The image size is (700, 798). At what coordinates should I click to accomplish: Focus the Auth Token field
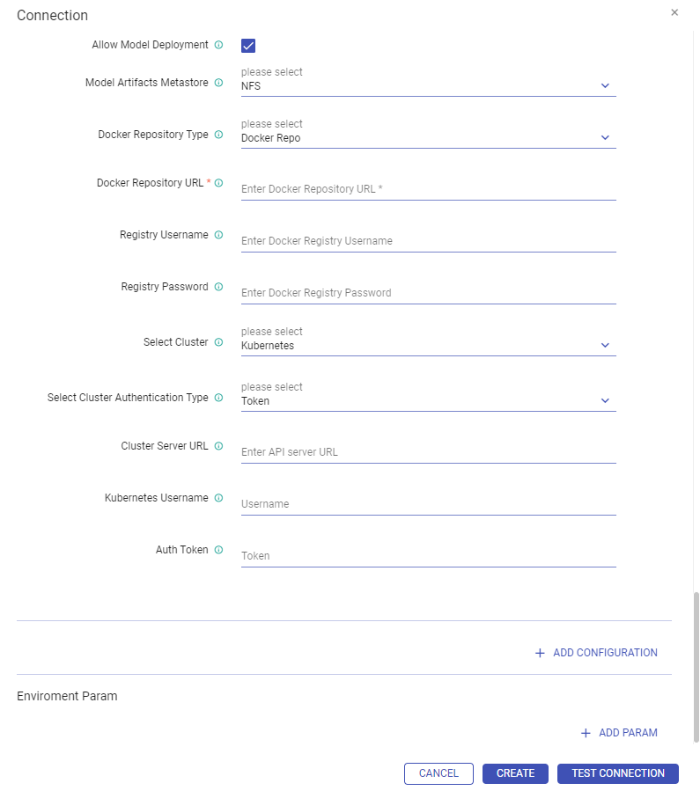click(429, 556)
